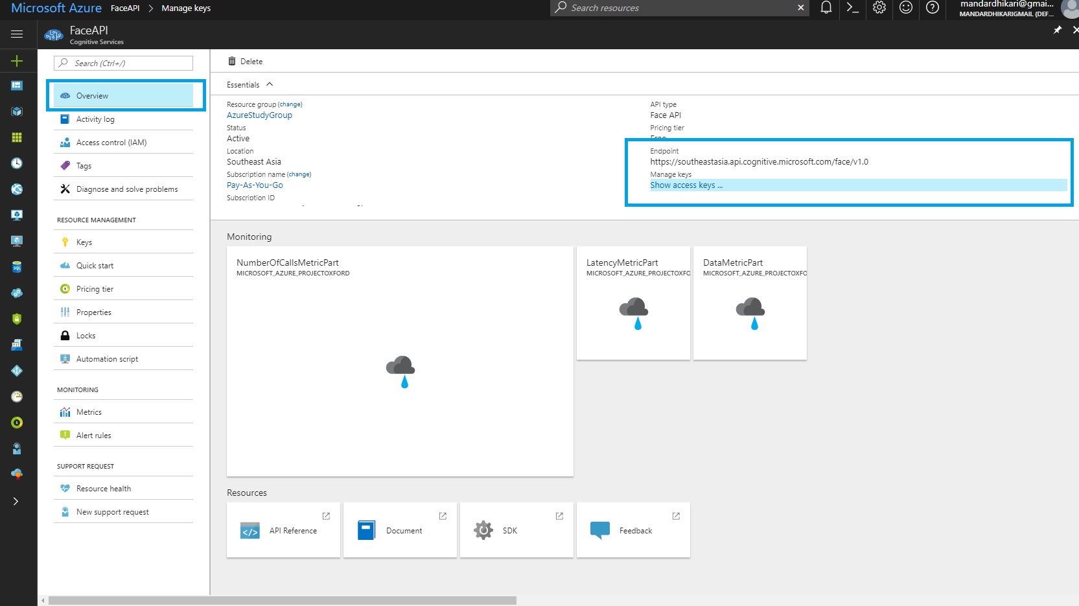Open the resource groups cube icon
1079x606 pixels.
point(17,111)
